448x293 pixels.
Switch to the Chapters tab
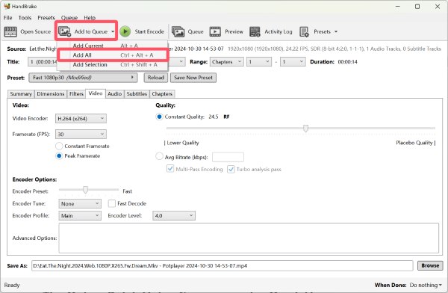[162, 94]
